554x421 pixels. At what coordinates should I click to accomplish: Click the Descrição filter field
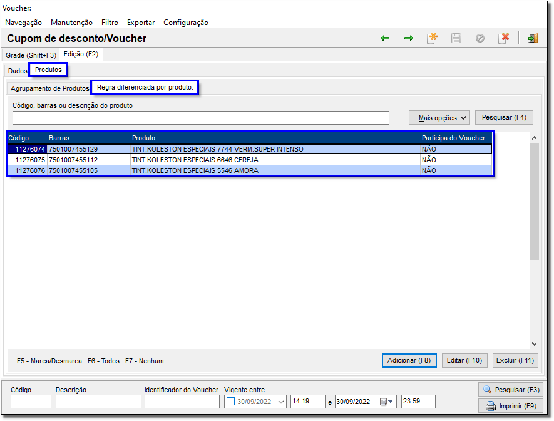98,402
